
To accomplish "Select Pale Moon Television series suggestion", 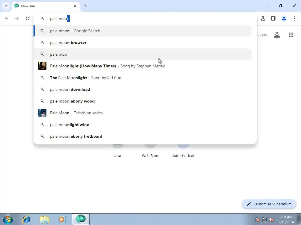I will 143,113.
